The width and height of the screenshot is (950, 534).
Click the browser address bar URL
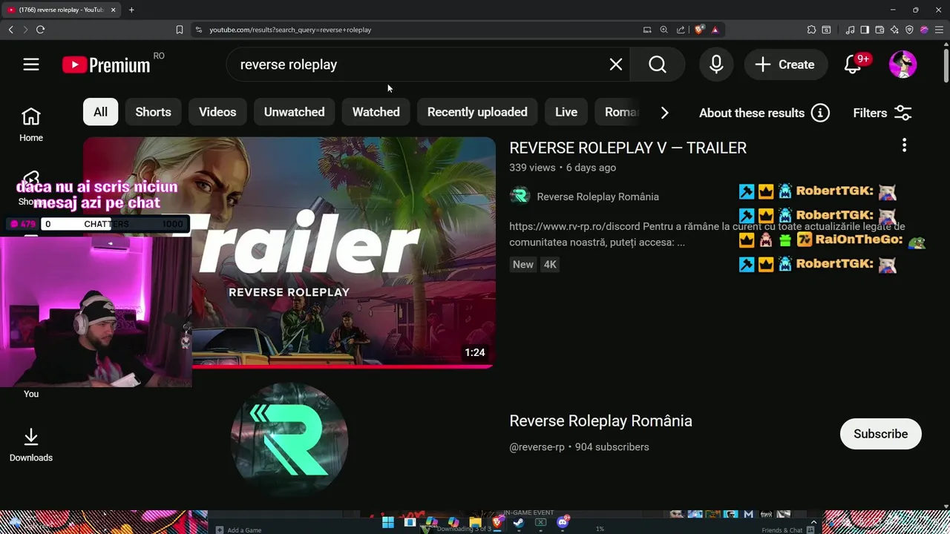pos(290,30)
